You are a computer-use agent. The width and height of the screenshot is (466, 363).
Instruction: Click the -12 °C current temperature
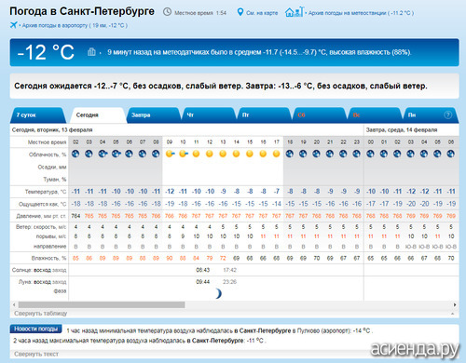[x=46, y=52]
